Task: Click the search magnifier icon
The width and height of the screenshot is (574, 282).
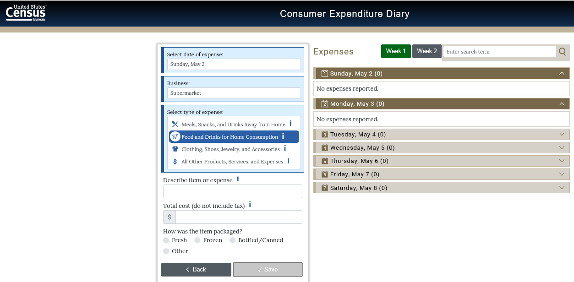Action: [x=563, y=52]
